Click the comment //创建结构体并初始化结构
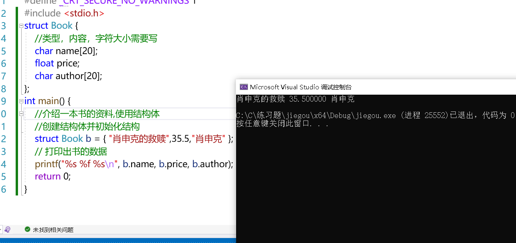The image size is (516, 243). (x=87, y=127)
